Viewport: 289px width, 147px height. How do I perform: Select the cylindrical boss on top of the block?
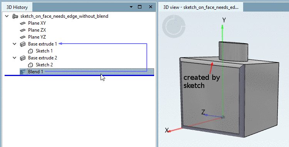coord(234,52)
